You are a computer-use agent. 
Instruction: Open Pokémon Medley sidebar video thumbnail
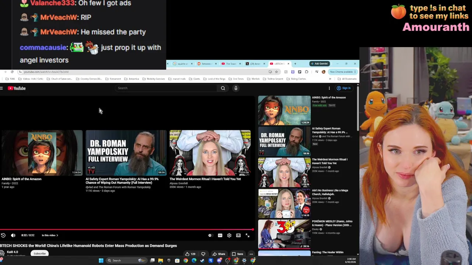pos(284,234)
